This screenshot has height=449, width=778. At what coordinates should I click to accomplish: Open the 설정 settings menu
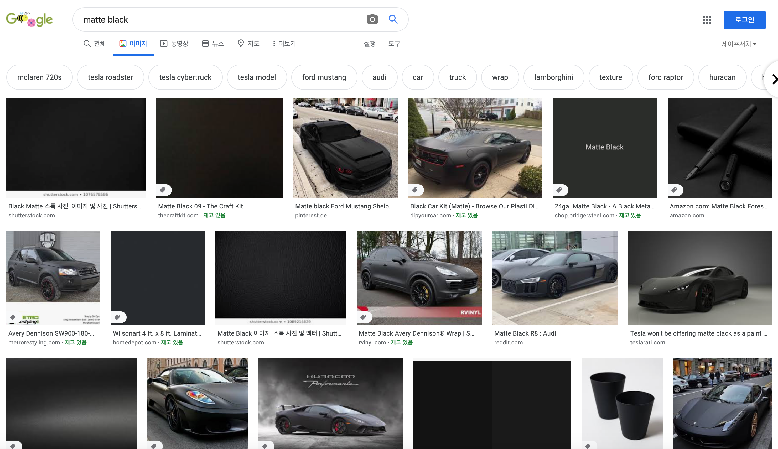pos(370,44)
